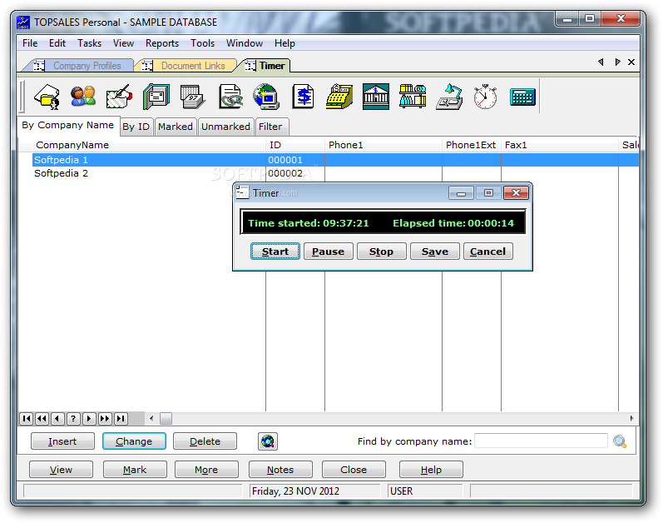Viewport: 663px width, 523px height.
Task: Click the Find by company name field
Action: (x=541, y=441)
